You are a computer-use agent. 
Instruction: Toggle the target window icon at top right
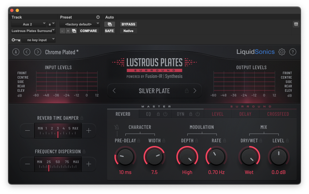[296, 24]
